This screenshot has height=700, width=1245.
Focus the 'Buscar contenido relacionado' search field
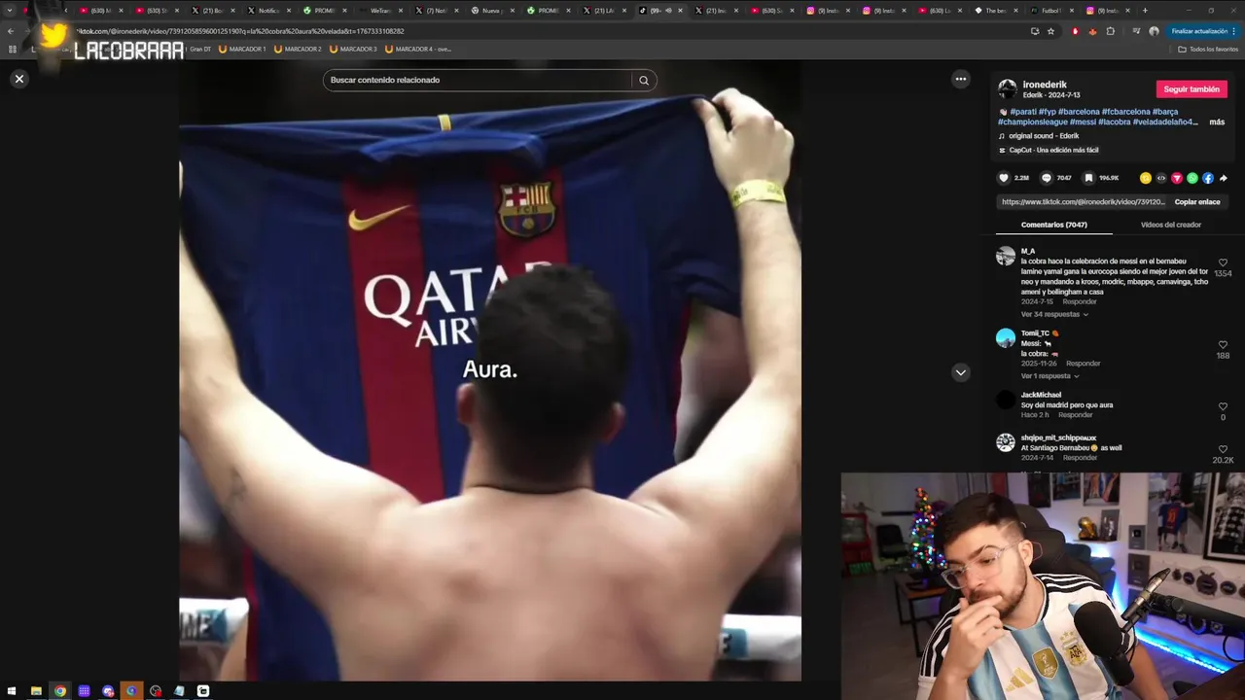coord(479,80)
